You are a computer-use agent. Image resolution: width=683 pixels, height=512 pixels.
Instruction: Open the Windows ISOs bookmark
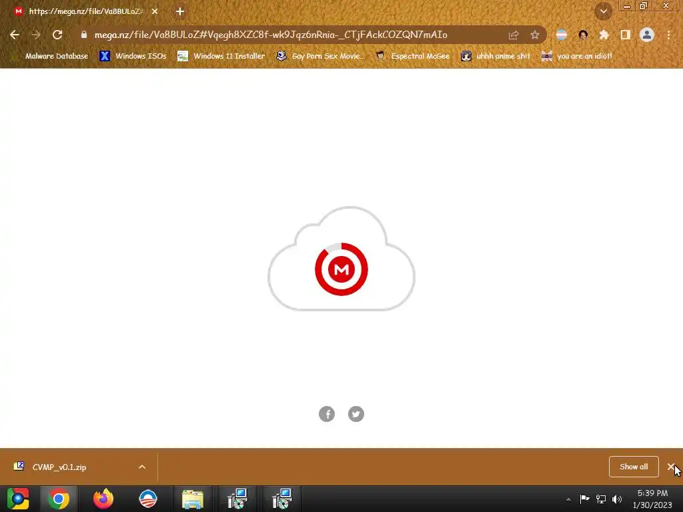tap(133, 56)
